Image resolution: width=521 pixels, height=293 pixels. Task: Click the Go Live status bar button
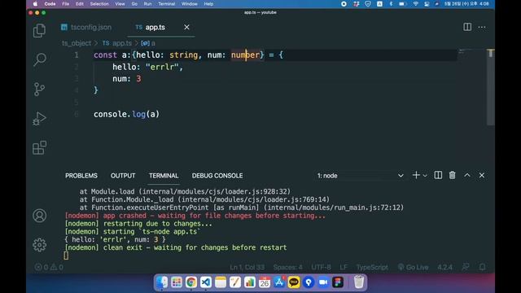click(413, 267)
